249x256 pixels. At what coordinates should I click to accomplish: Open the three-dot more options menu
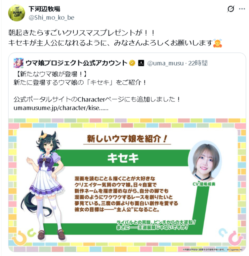click(x=242, y=9)
